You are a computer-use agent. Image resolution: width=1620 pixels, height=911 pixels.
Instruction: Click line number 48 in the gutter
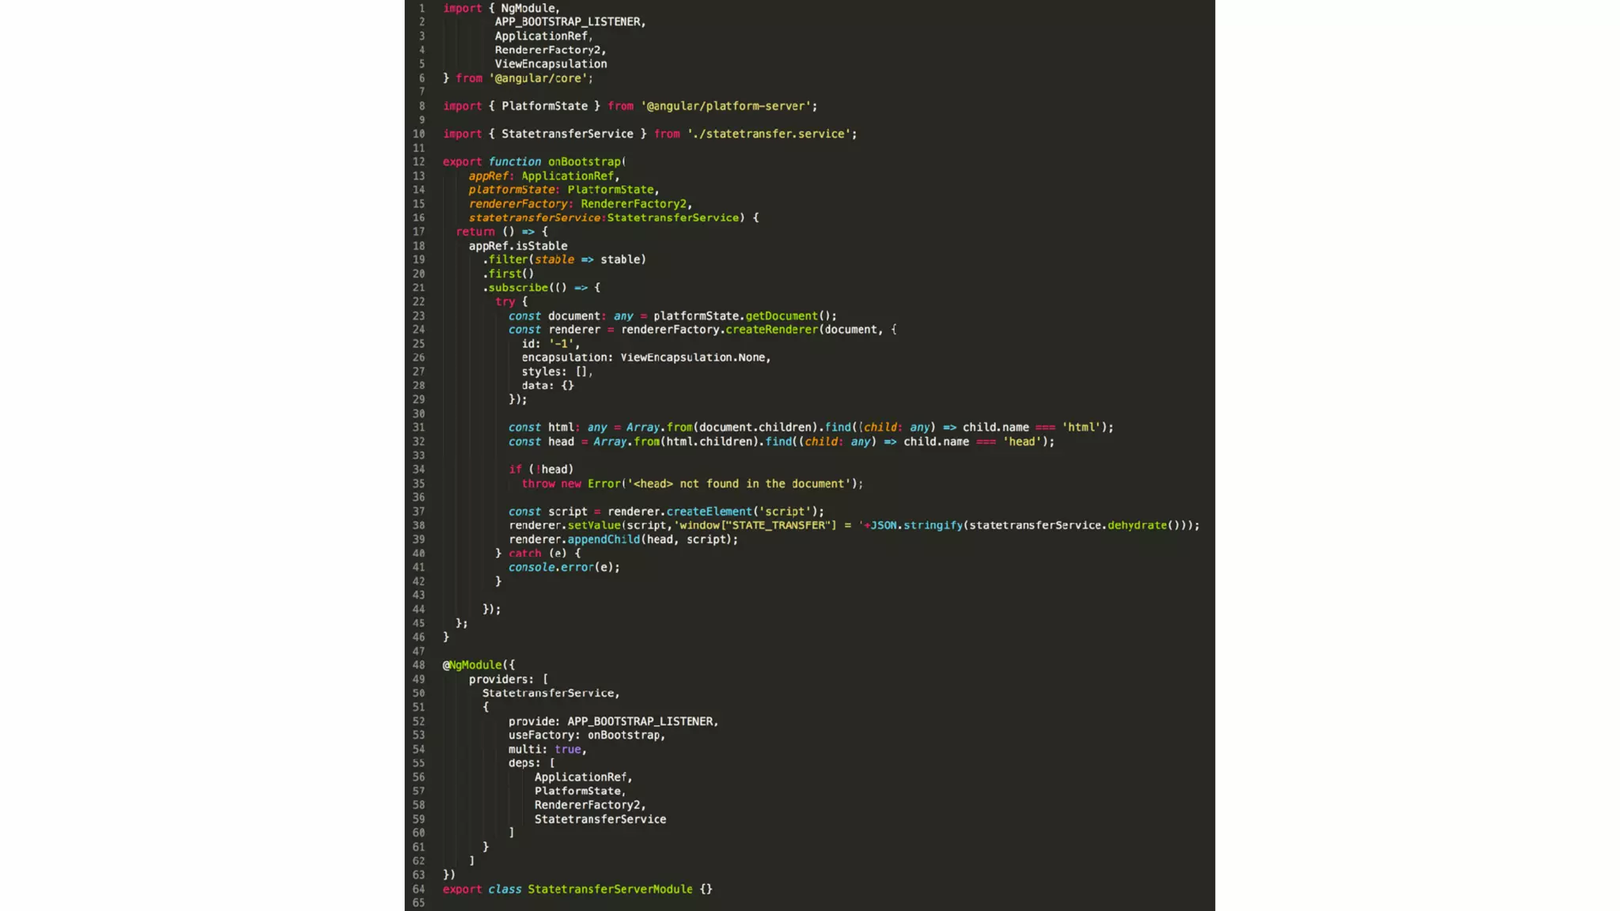(418, 665)
